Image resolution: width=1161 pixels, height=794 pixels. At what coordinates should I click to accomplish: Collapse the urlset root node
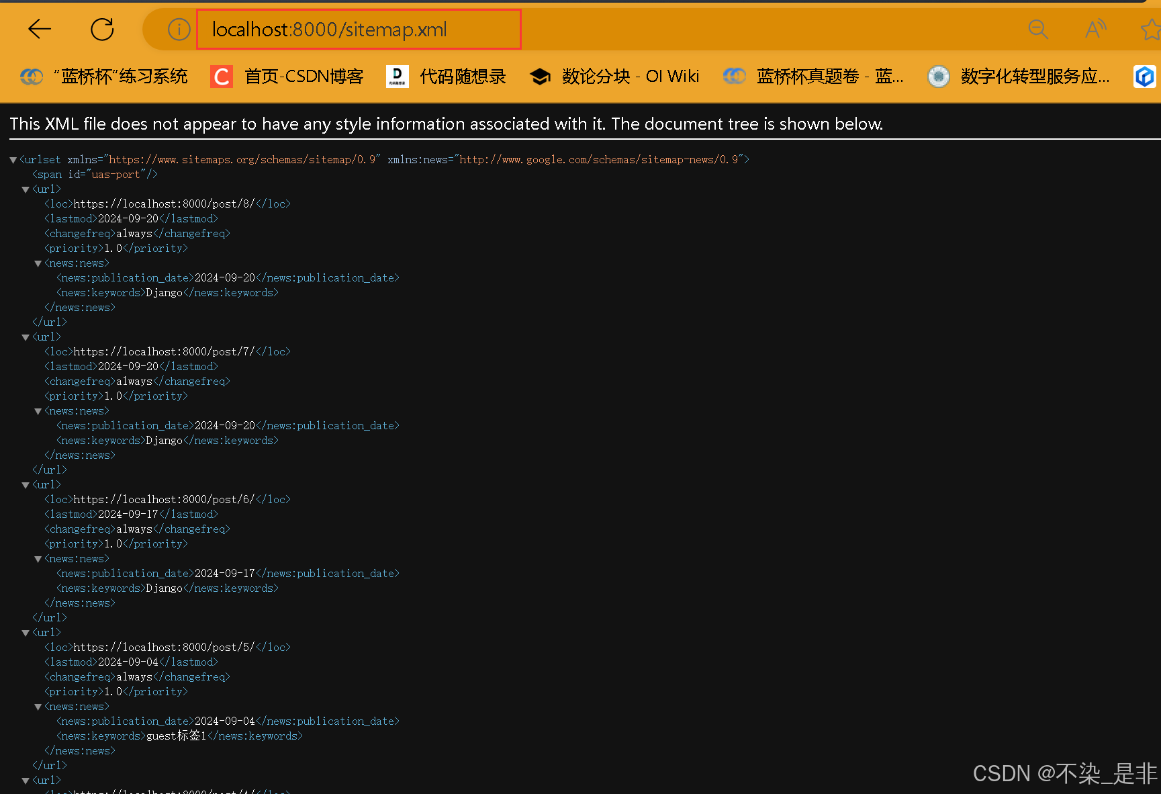click(x=13, y=160)
